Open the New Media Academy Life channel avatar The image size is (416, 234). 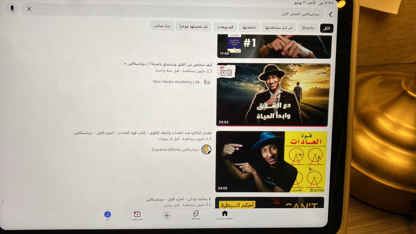tap(207, 82)
